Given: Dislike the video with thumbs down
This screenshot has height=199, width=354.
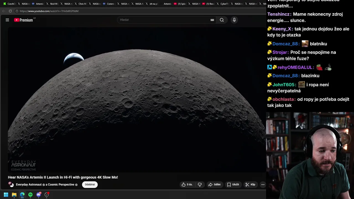Looking at the screenshot, I should pyautogui.click(x=200, y=185).
